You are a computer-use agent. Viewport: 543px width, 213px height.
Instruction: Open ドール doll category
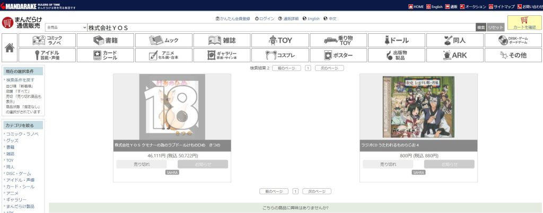click(x=397, y=40)
